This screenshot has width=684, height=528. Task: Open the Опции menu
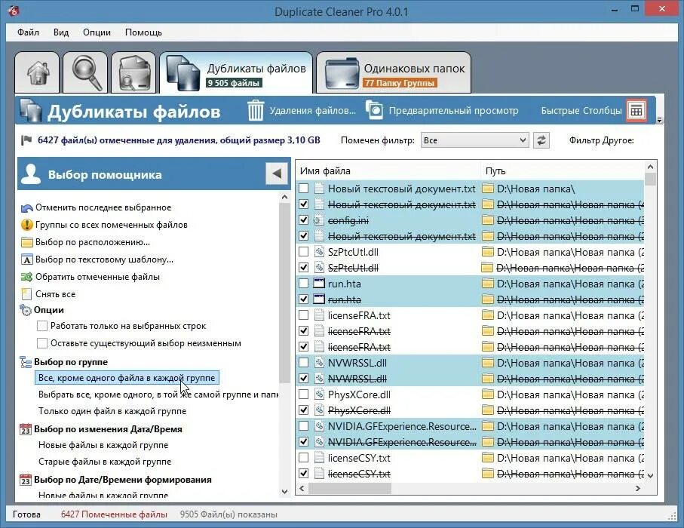coord(97,32)
